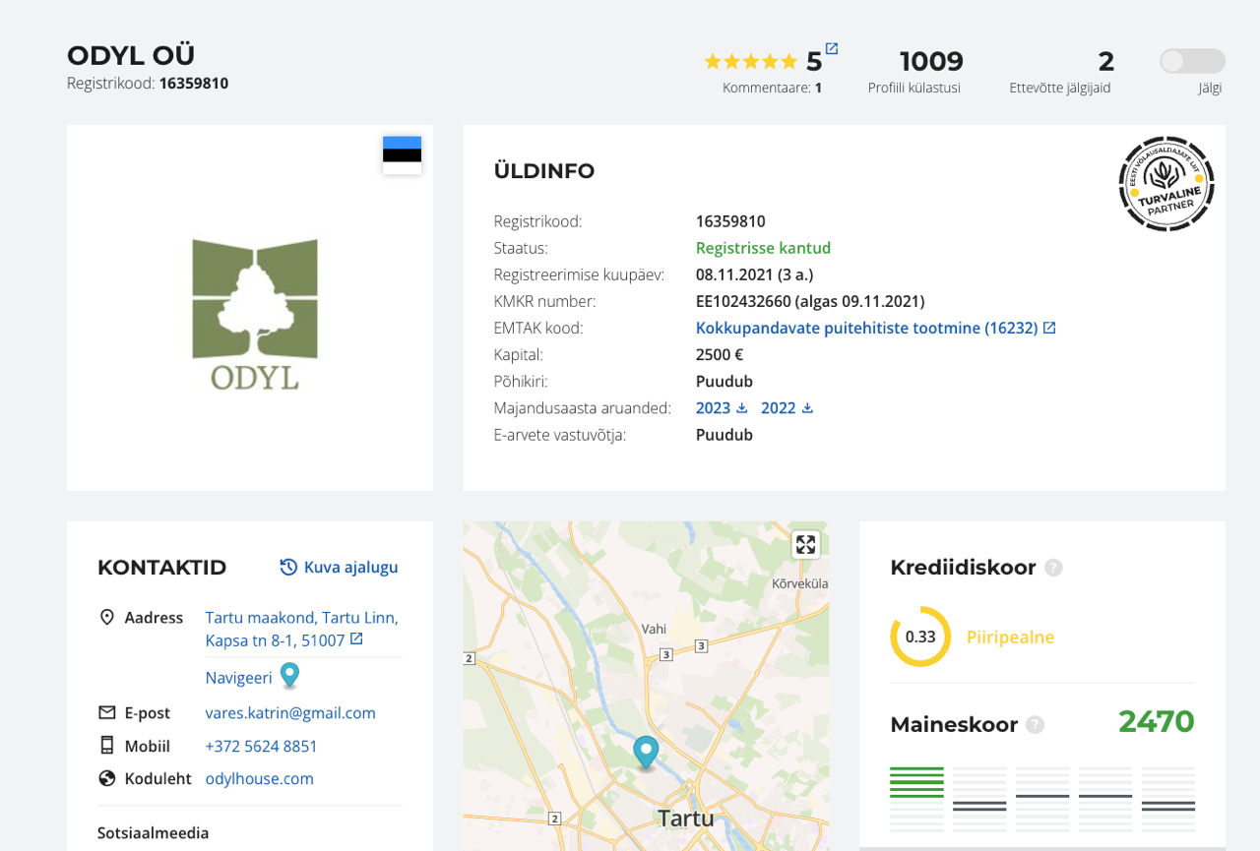Click the Ettevõtte jälgijaid follower count
The image size is (1260, 851).
point(1060,72)
